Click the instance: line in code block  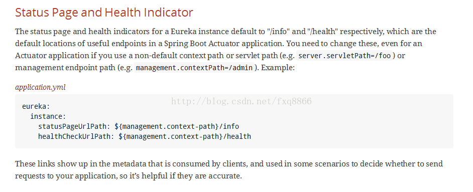[48, 116]
